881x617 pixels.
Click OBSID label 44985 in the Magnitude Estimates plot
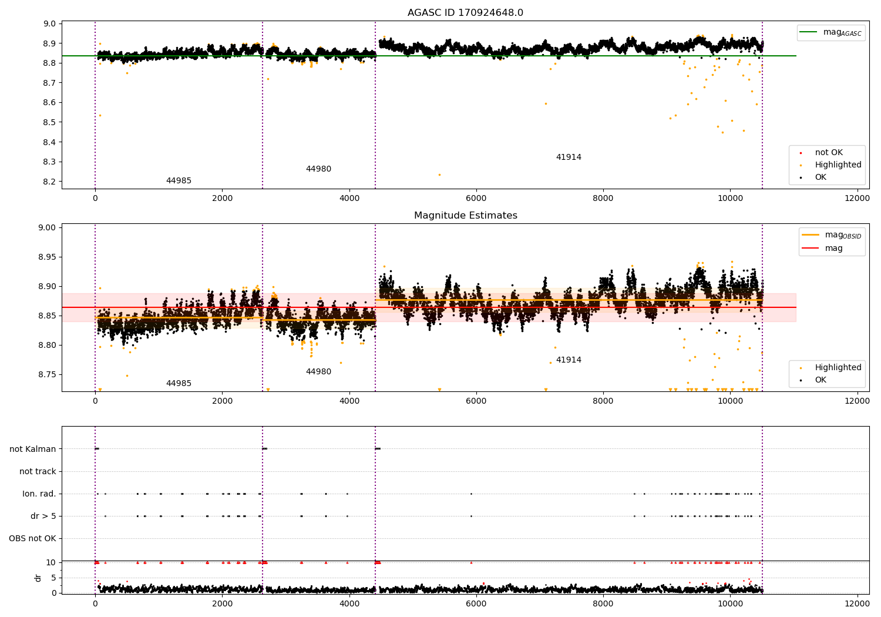coord(179,384)
